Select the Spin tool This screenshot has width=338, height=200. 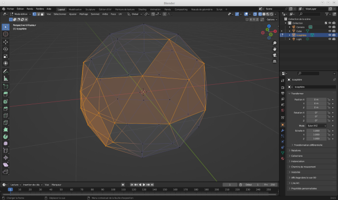pyautogui.click(x=6, y=136)
